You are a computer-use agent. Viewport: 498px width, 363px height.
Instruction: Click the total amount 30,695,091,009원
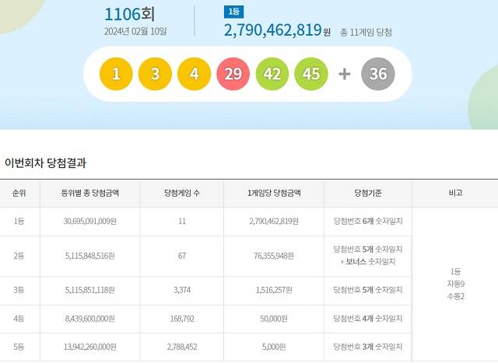click(x=90, y=222)
